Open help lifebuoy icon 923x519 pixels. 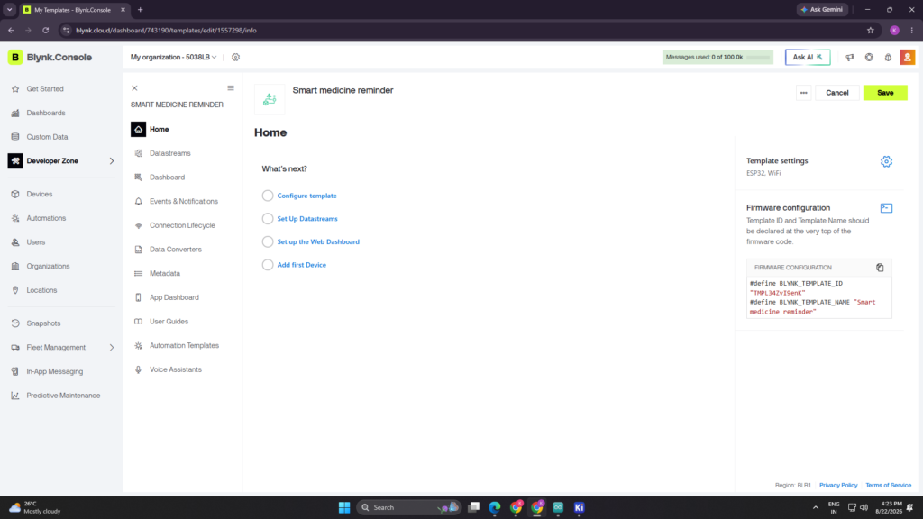pyautogui.click(x=869, y=57)
